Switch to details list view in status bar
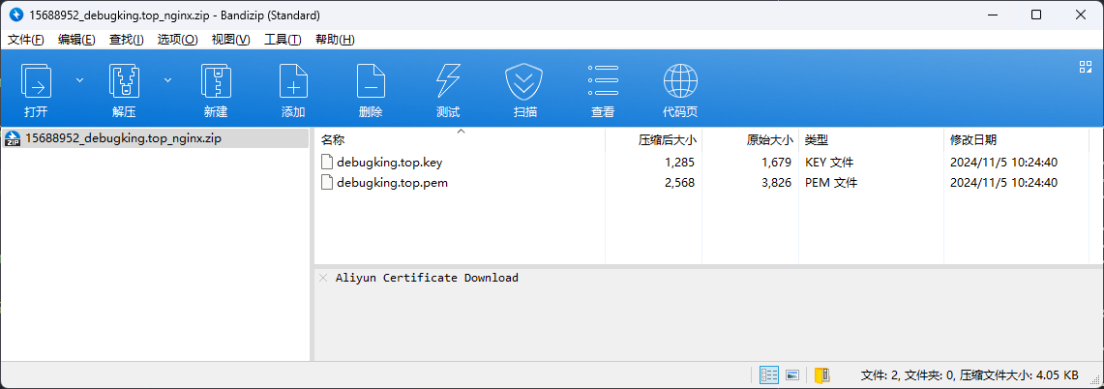Screen dimensions: 1104x389 (769, 374)
